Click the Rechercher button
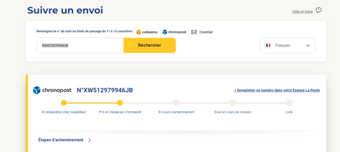The image size is (340, 152). (150, 45)
